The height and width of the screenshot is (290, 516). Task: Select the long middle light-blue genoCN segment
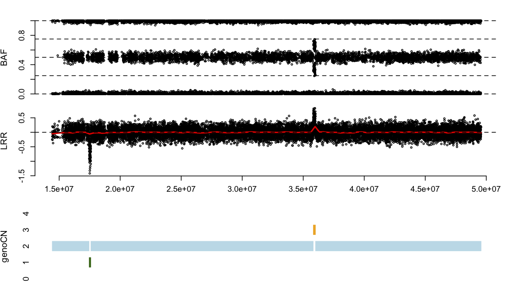(202, 246)
